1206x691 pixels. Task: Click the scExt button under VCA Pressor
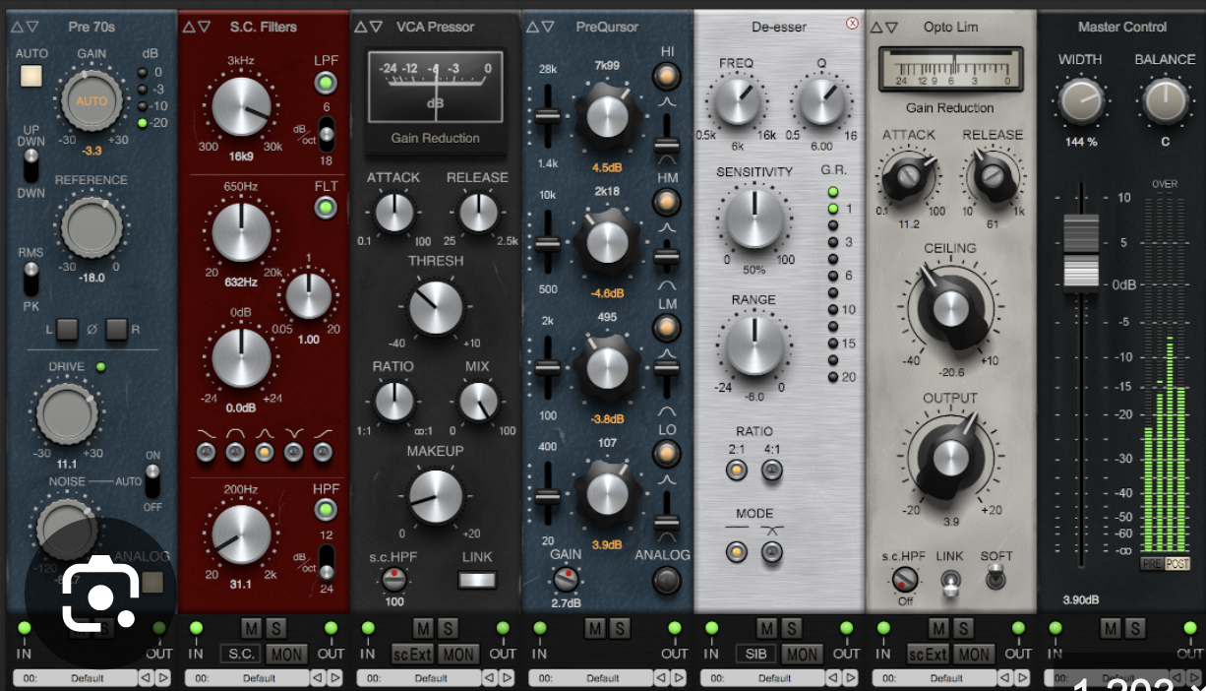pos(411,654)
